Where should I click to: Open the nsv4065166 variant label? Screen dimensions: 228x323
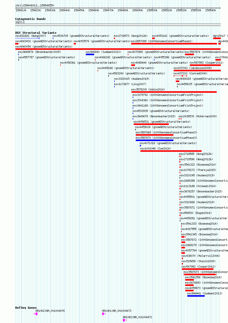126,68
